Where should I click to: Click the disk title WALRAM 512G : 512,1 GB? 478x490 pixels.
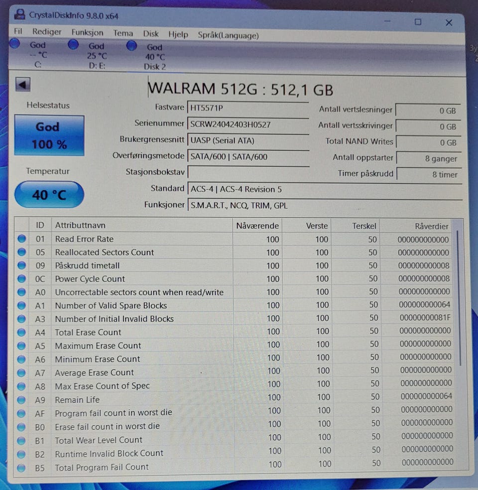click(x=240, y=89)
